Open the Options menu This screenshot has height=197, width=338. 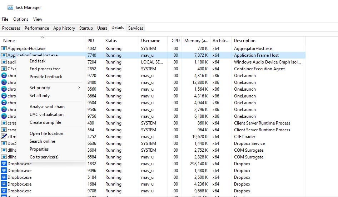[x=21, y=19]
